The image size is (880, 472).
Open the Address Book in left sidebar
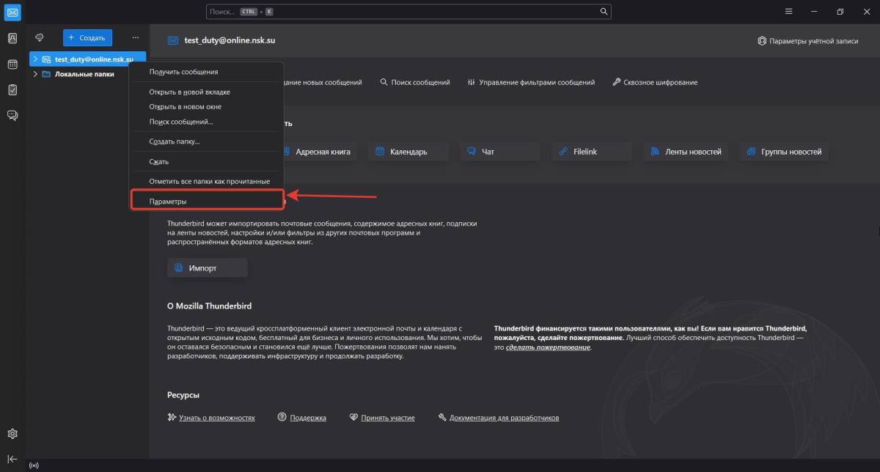point(12,39)
